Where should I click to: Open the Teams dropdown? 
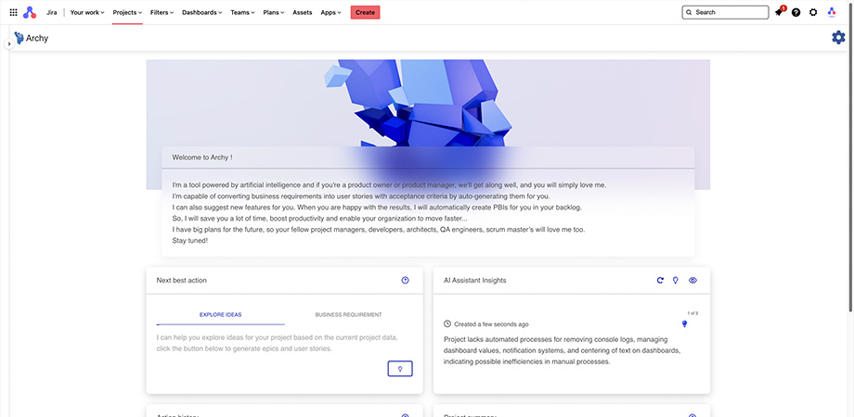(x=242, y=12)
